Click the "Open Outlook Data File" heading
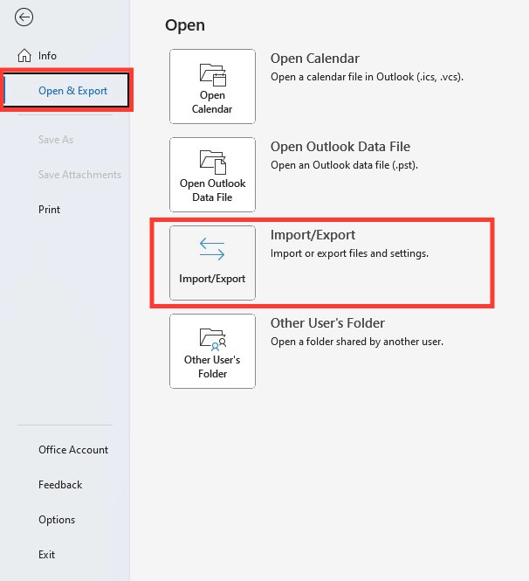This screenshot has height=581, width=529. click(x=340, y=147)
